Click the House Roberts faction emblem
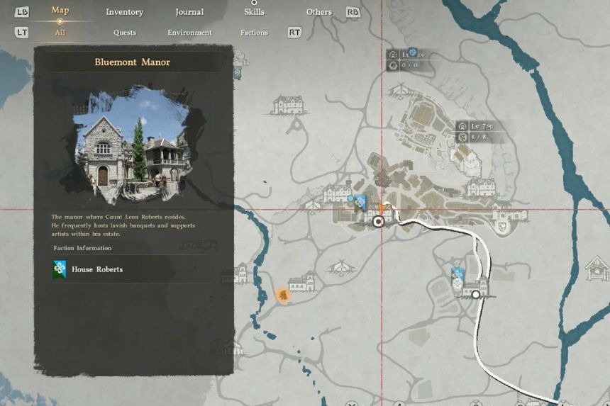The height and width of the screenshot is (406, 610). tap(60, 269)
